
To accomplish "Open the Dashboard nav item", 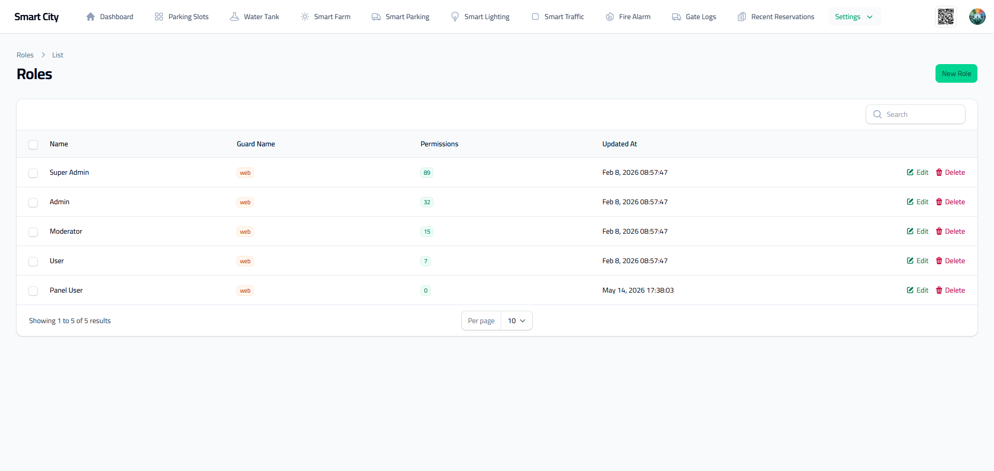I will point(110,17).
